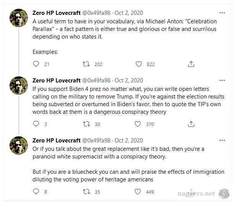Open the third tweet's Oct 2, 2020 timestamp
Screen dimensions: 235x202
[129, 141]
